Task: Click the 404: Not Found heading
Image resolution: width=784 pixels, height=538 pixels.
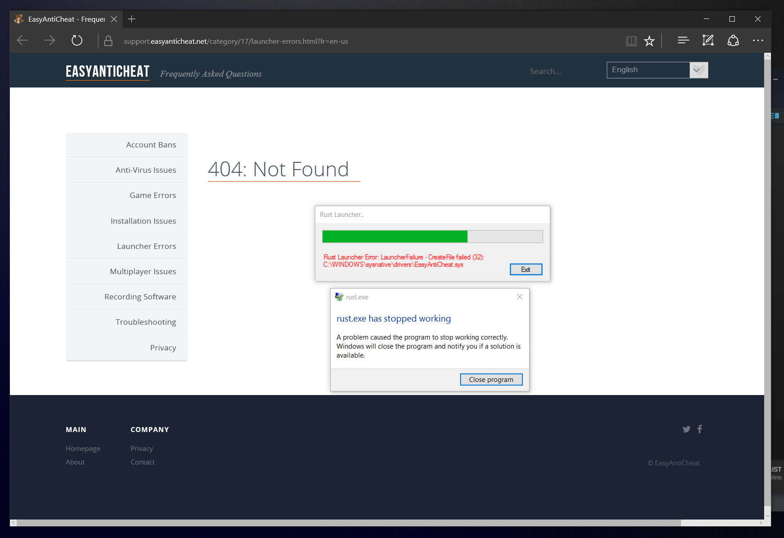Action: pos(278,170)
